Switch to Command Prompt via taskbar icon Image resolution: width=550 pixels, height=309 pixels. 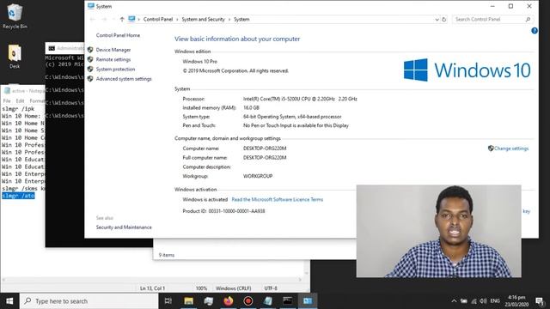coord(288,301)
